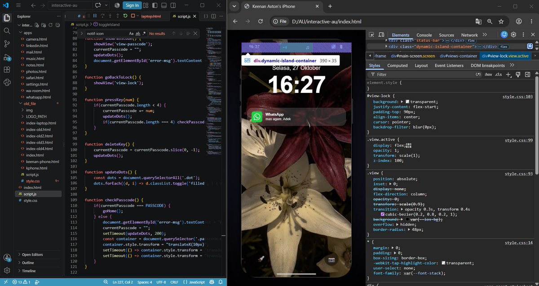Click the transparent background color swatch in #view-lock

click(x=407, y=102)
